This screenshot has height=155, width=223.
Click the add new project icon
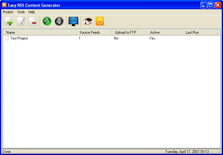pos(9,21)
